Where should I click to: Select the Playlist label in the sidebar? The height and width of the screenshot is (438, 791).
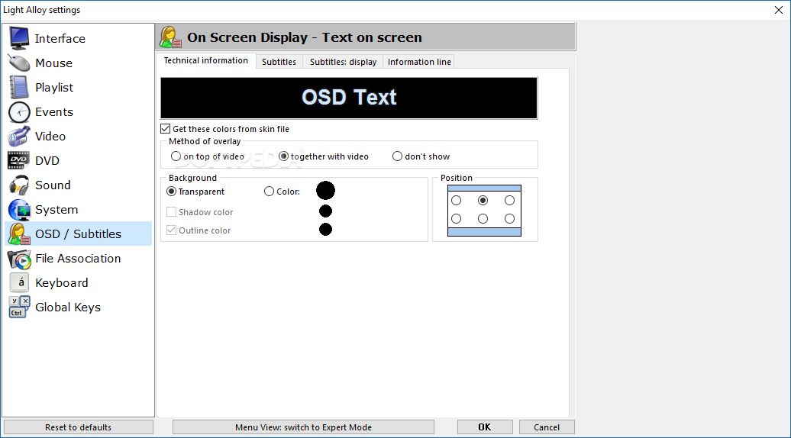point(54,88)
